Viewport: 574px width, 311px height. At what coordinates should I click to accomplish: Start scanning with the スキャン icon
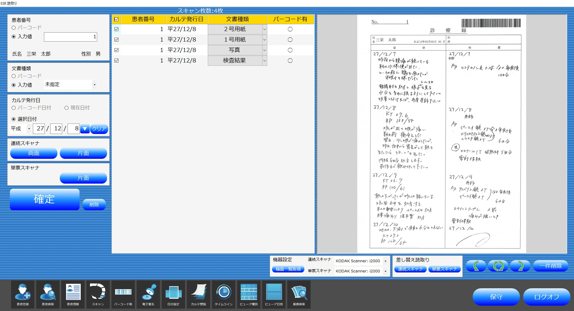point(98,295)
